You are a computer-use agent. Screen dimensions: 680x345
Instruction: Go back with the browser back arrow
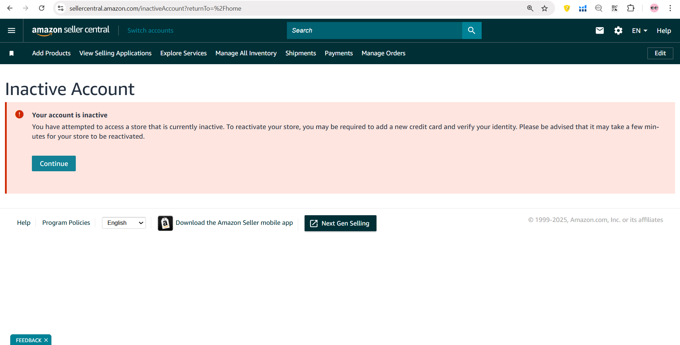[x=10, y=8]
